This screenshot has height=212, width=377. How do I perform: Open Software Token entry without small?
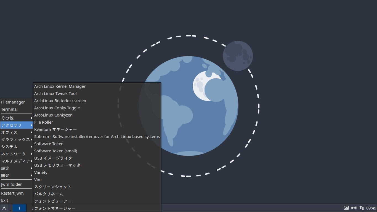[x=97, y=144]
